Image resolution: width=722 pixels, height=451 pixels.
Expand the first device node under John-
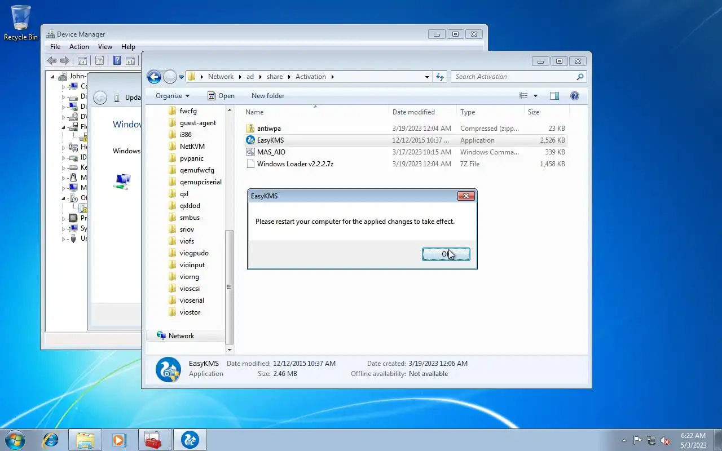pyautogui.click(x=63, y=87)
